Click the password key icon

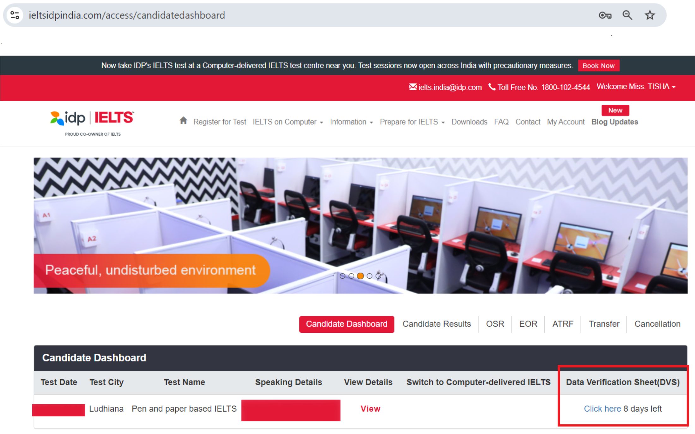tap(605, 15)
